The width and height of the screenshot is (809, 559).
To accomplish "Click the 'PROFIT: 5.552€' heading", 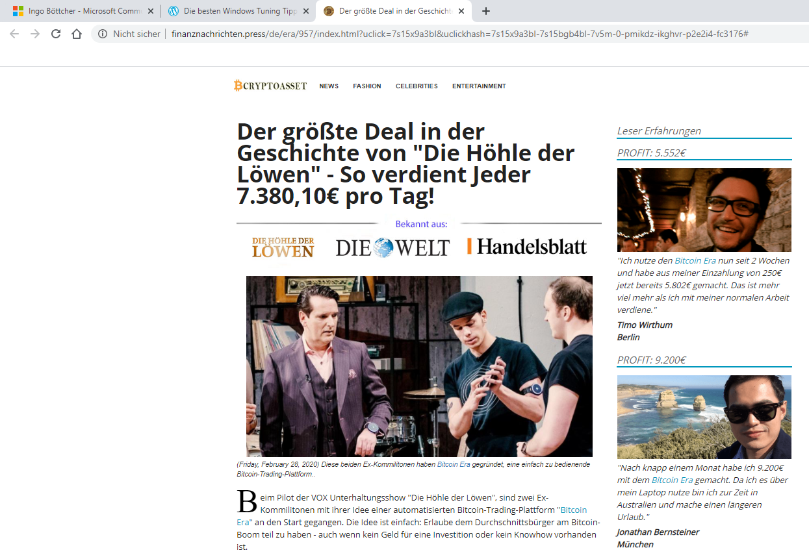I will tap(652, 153).
